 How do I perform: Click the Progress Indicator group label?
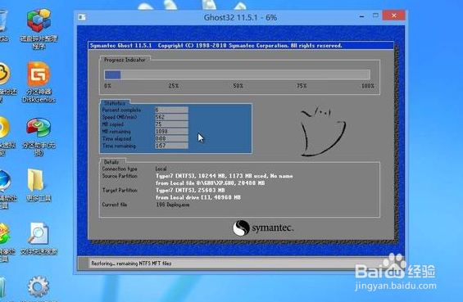125,60
